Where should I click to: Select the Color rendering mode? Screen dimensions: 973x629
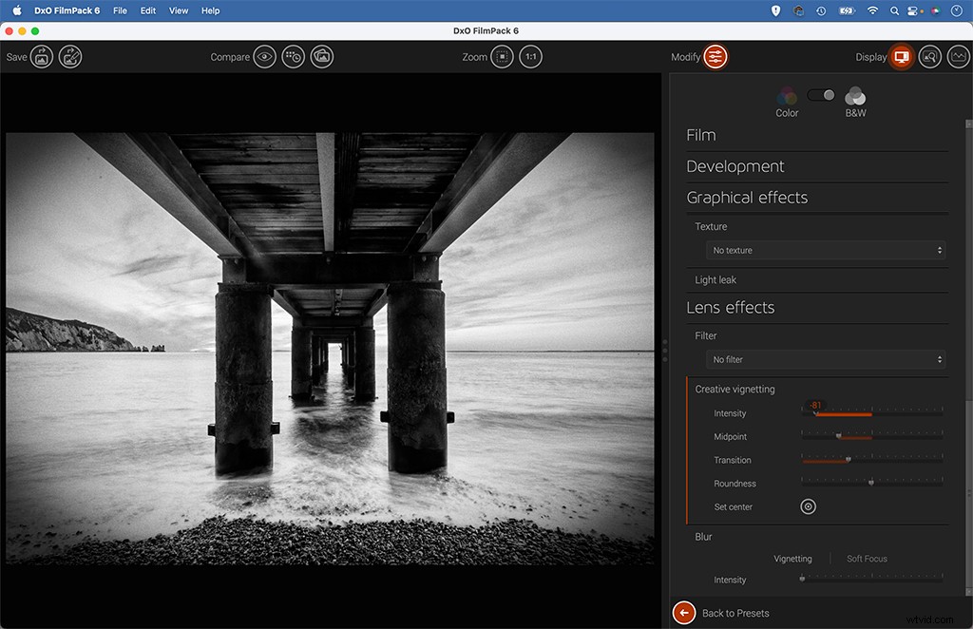[x=787, y=102]
